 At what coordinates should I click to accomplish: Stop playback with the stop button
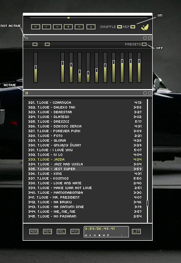[68, 27]
